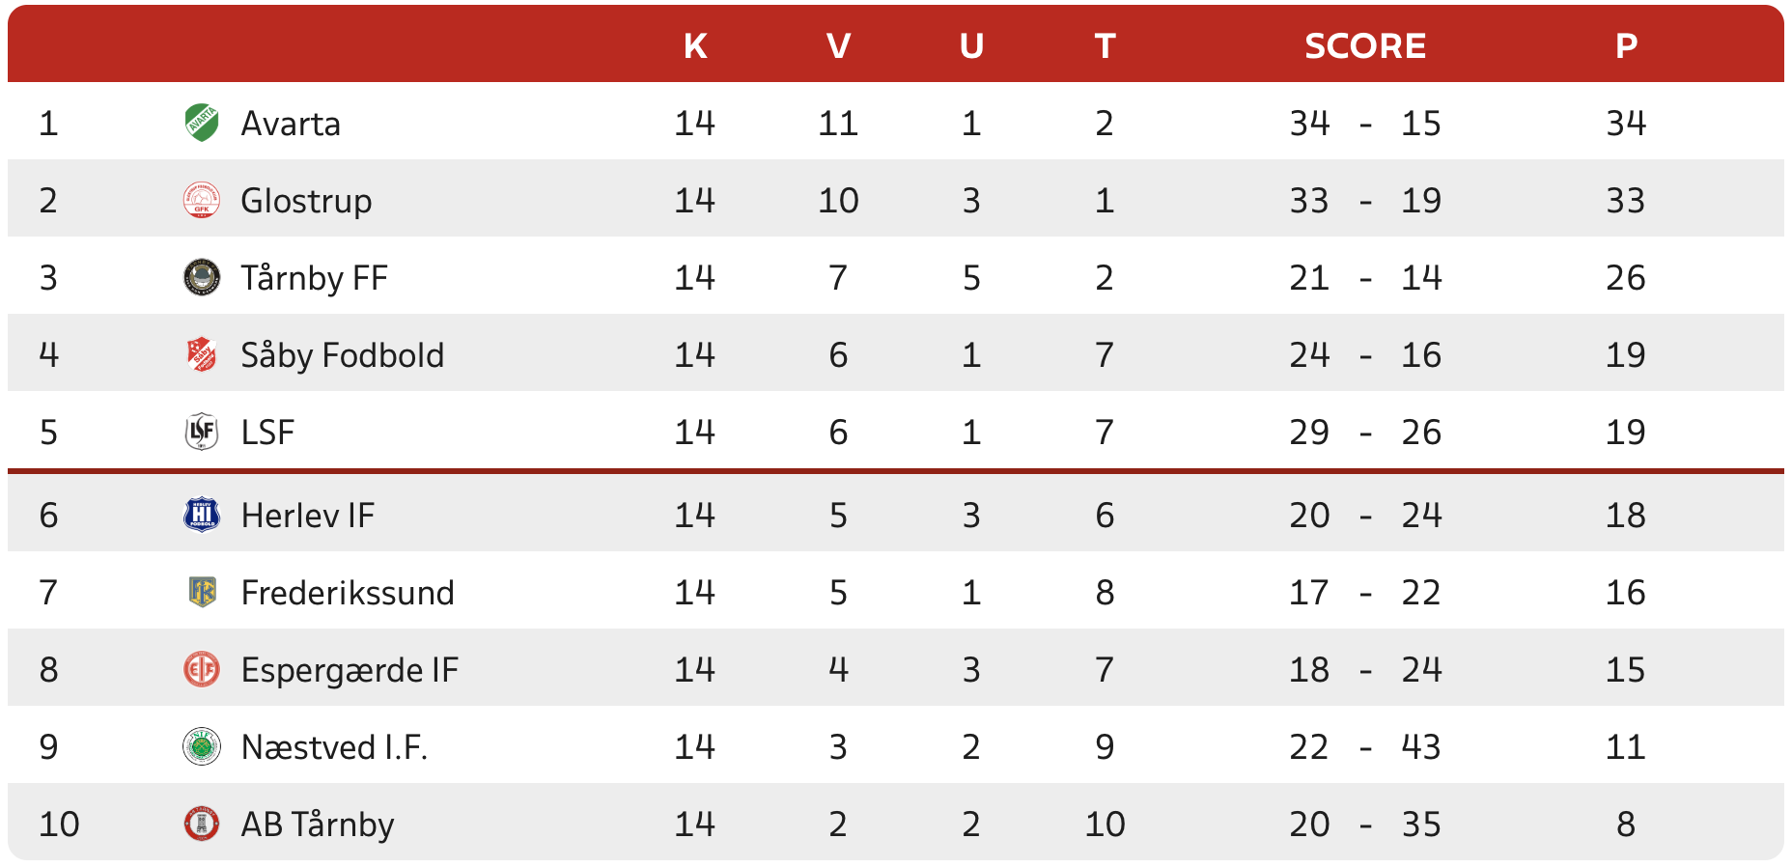Click the AB Tårnby club logo

[x=202, y=824]
